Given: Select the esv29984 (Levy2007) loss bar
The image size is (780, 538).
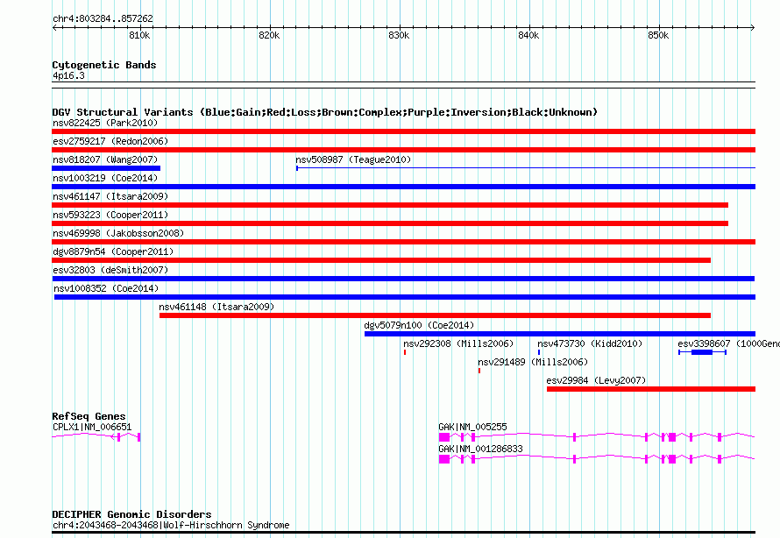Looking at the screenshot, I should 651,389.
